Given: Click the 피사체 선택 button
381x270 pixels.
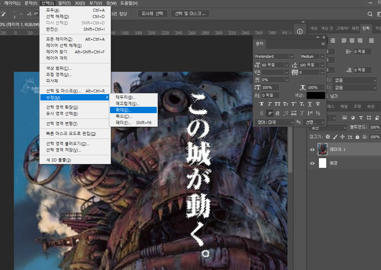Looking at the screenshot, I should pos(152,14).
